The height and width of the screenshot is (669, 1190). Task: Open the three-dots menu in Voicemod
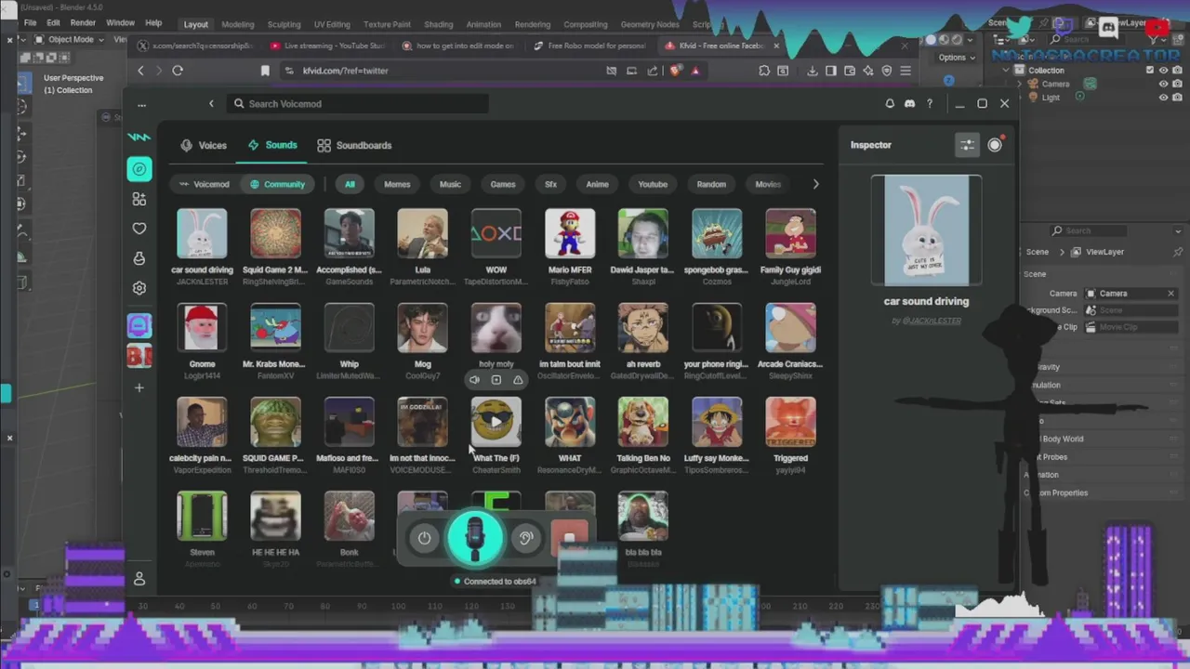click(141, 105)
